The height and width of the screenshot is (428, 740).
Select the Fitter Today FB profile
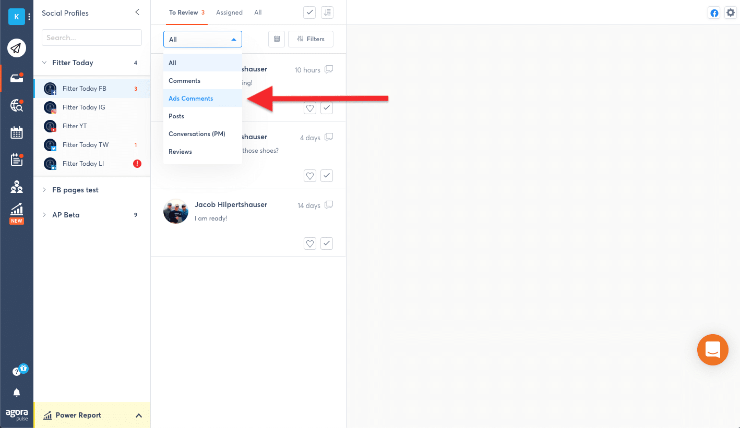(92, 89)
